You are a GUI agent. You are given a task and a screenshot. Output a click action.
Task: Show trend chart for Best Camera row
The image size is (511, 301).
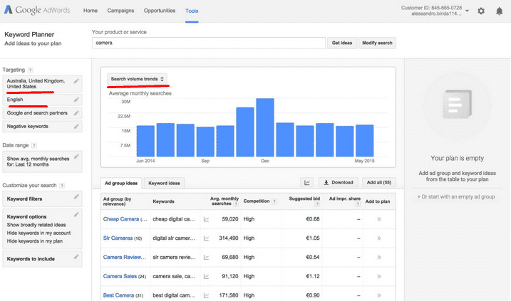206,295
